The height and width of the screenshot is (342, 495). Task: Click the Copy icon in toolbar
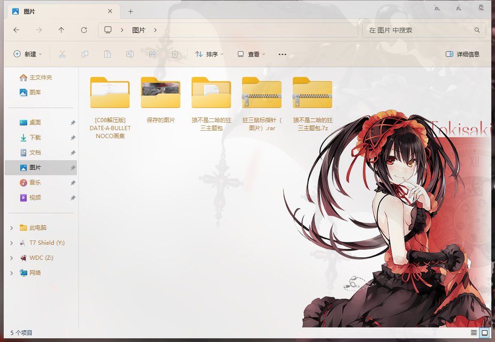pos(85,54)
